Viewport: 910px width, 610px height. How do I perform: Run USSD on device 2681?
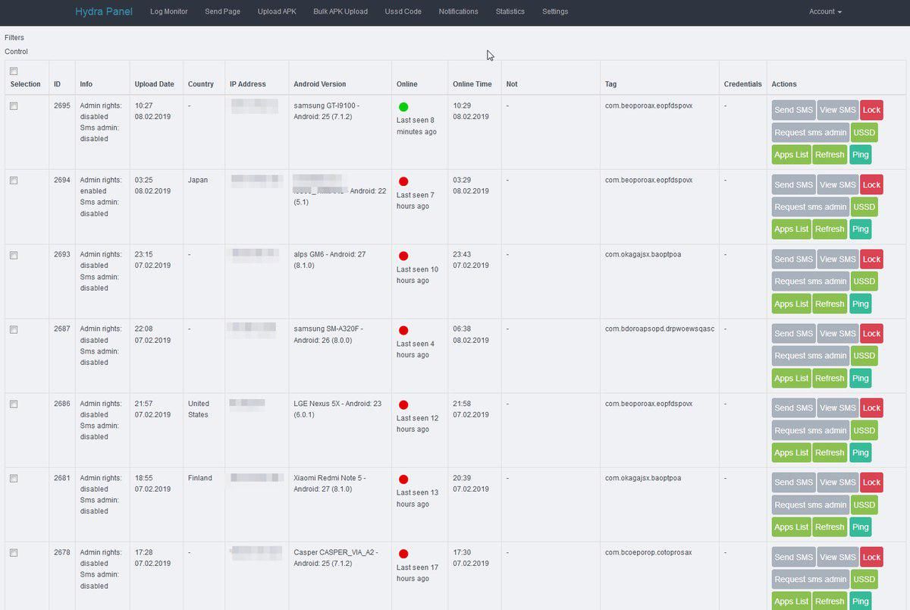(x=864, y=505)
